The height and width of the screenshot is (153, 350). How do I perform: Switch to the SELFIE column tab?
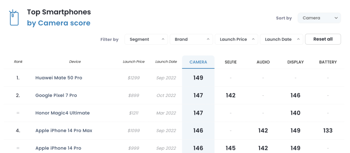click(230, 62)
